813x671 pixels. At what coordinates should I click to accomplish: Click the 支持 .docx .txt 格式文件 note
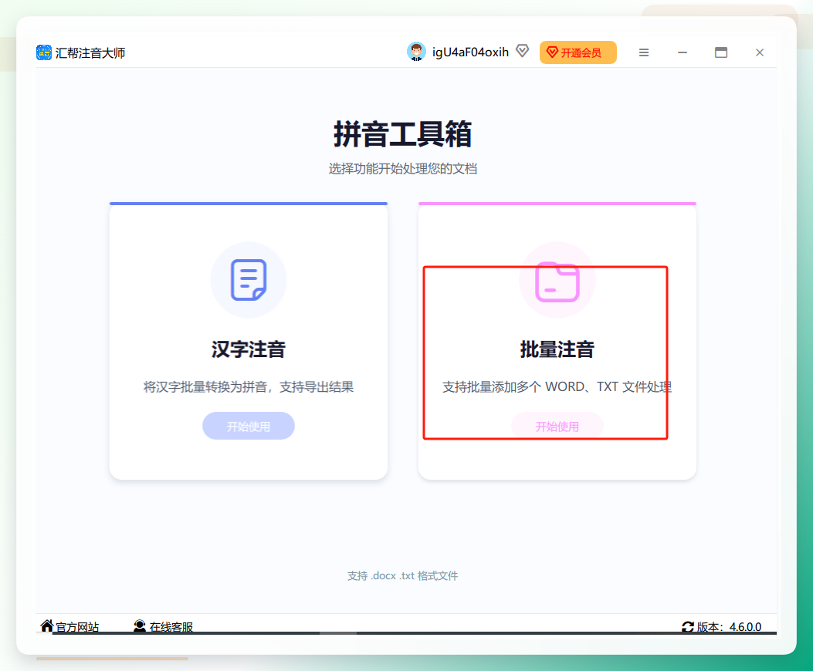(403, 575)
